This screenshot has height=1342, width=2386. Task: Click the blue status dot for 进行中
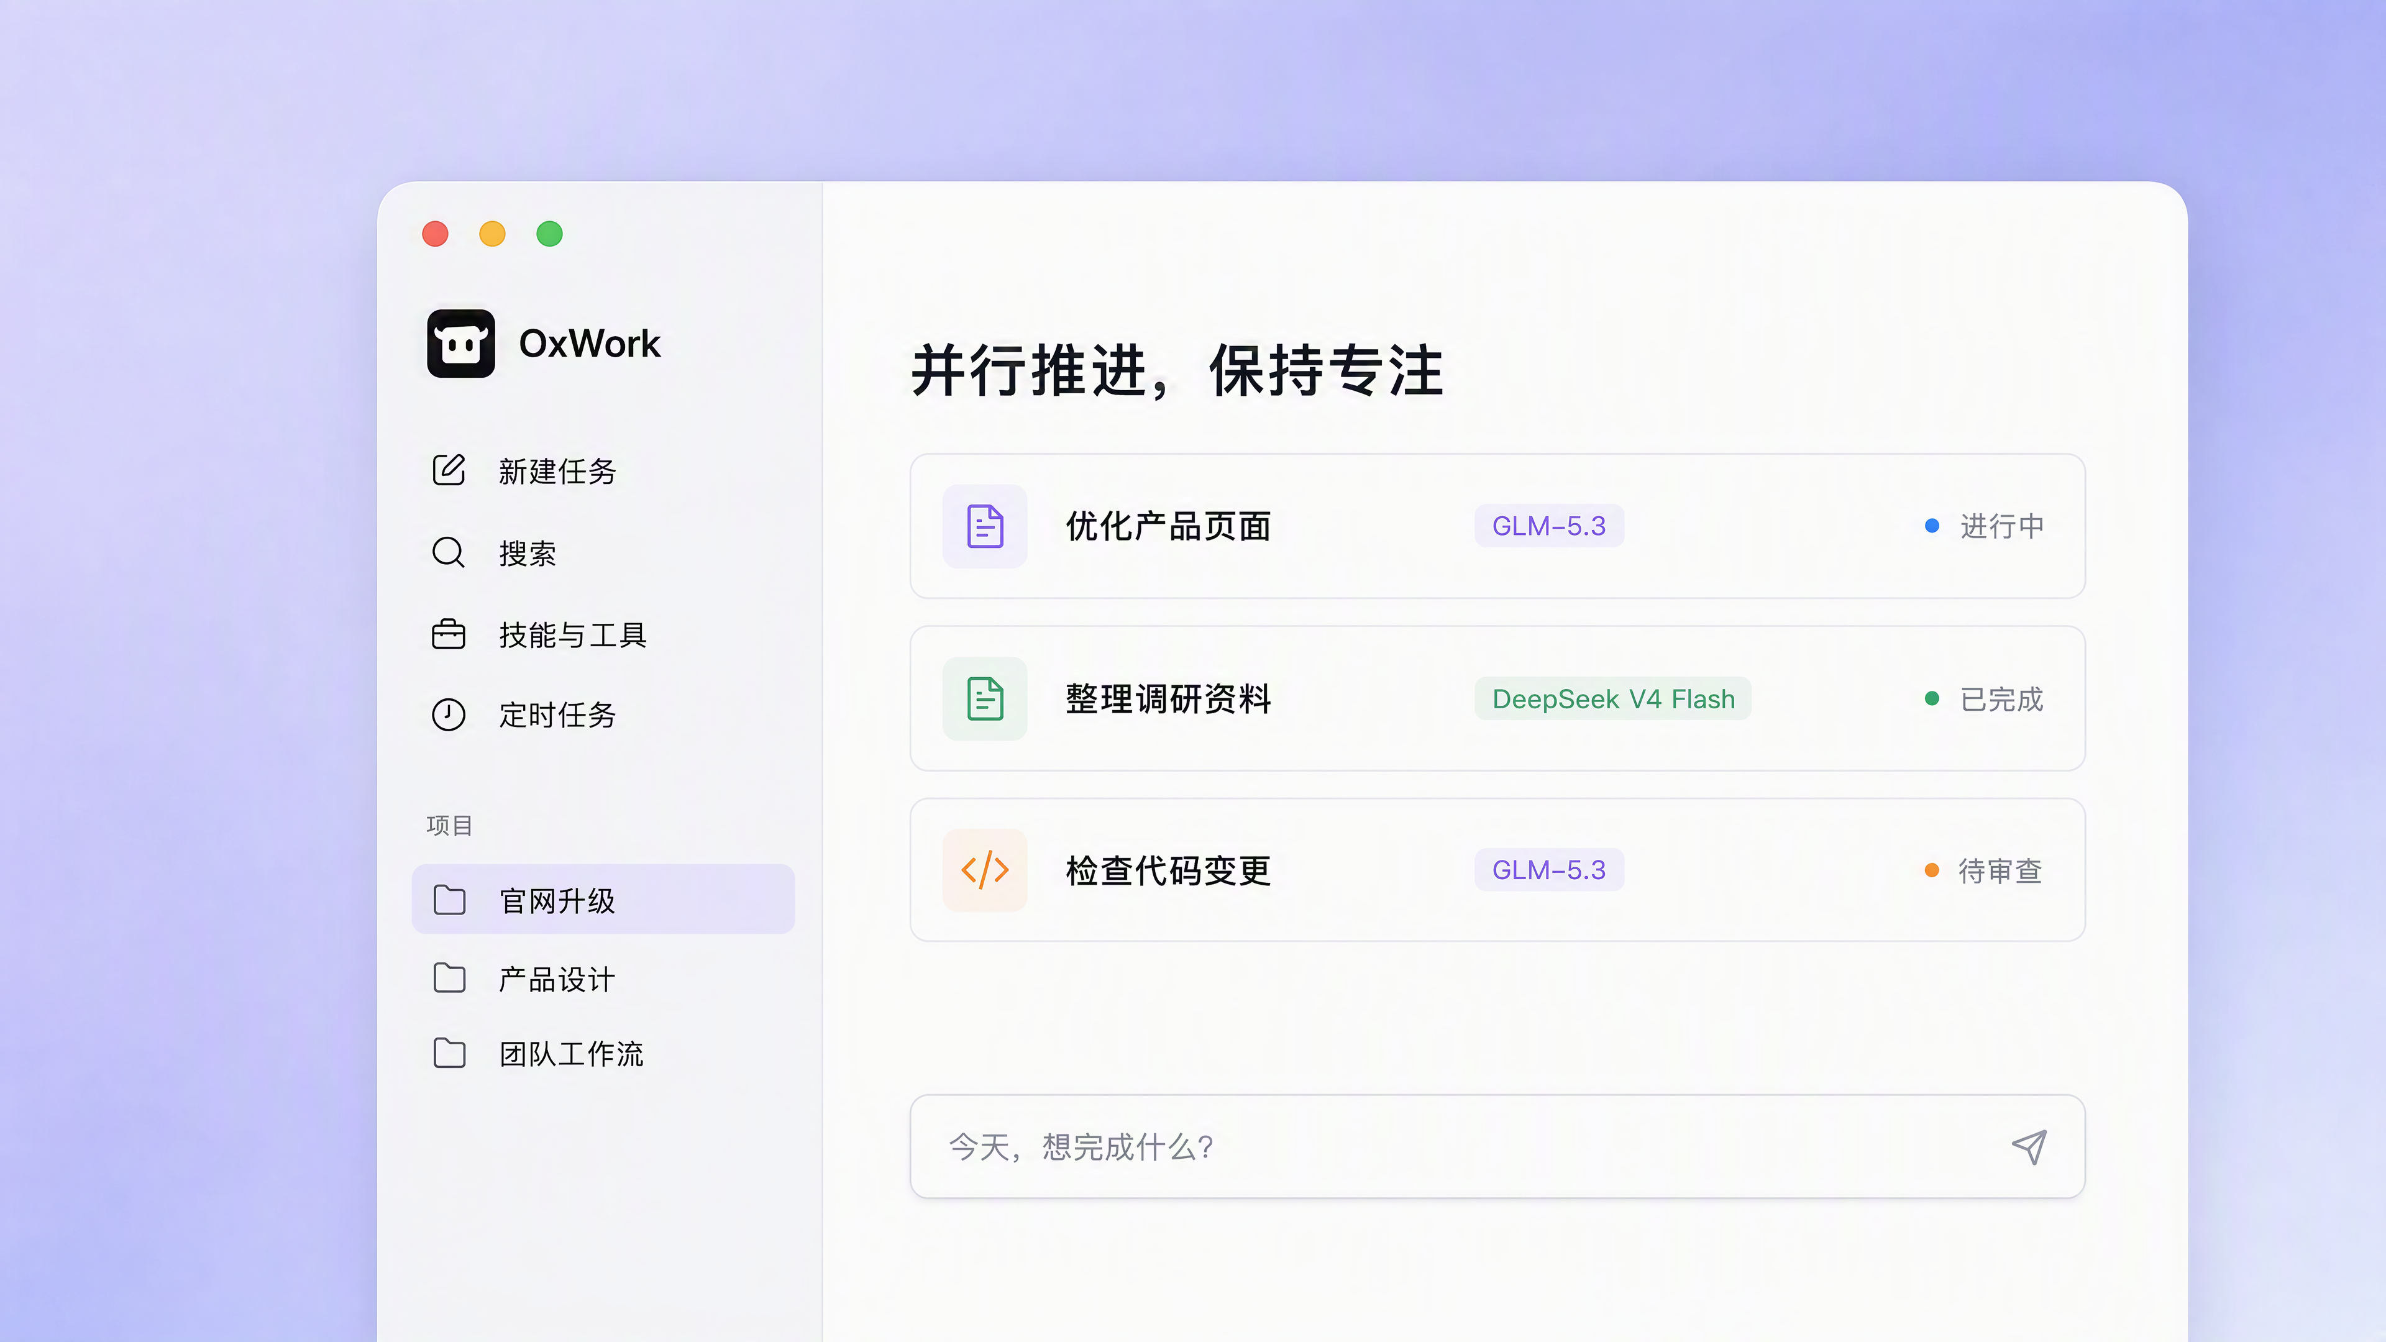1932,526
